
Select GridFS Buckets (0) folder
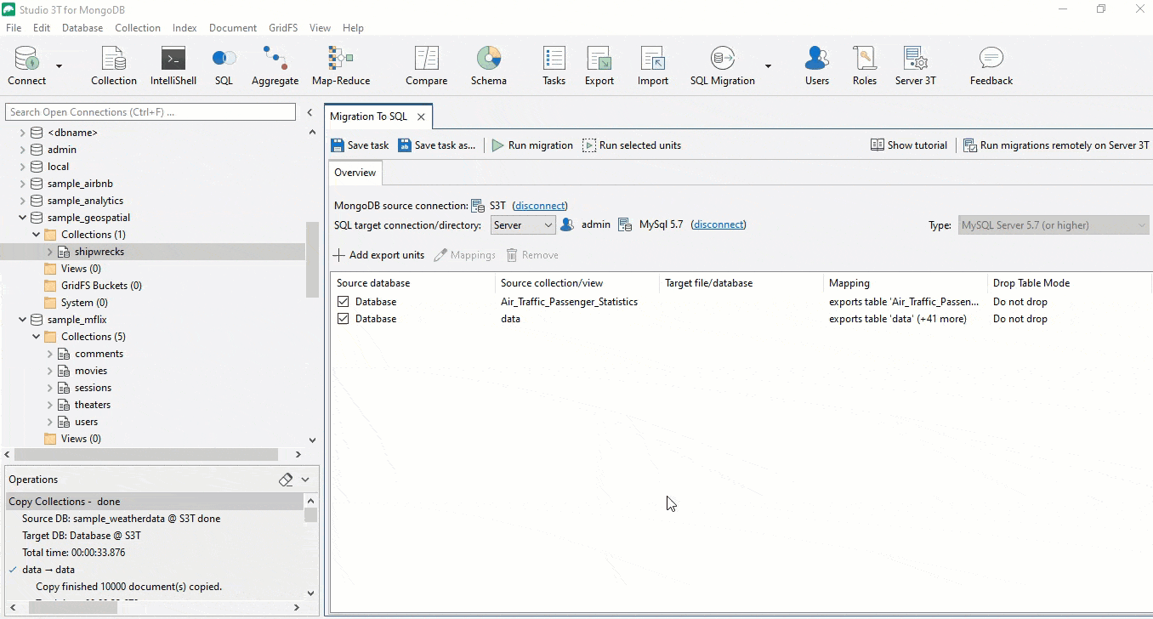[101, 286]
